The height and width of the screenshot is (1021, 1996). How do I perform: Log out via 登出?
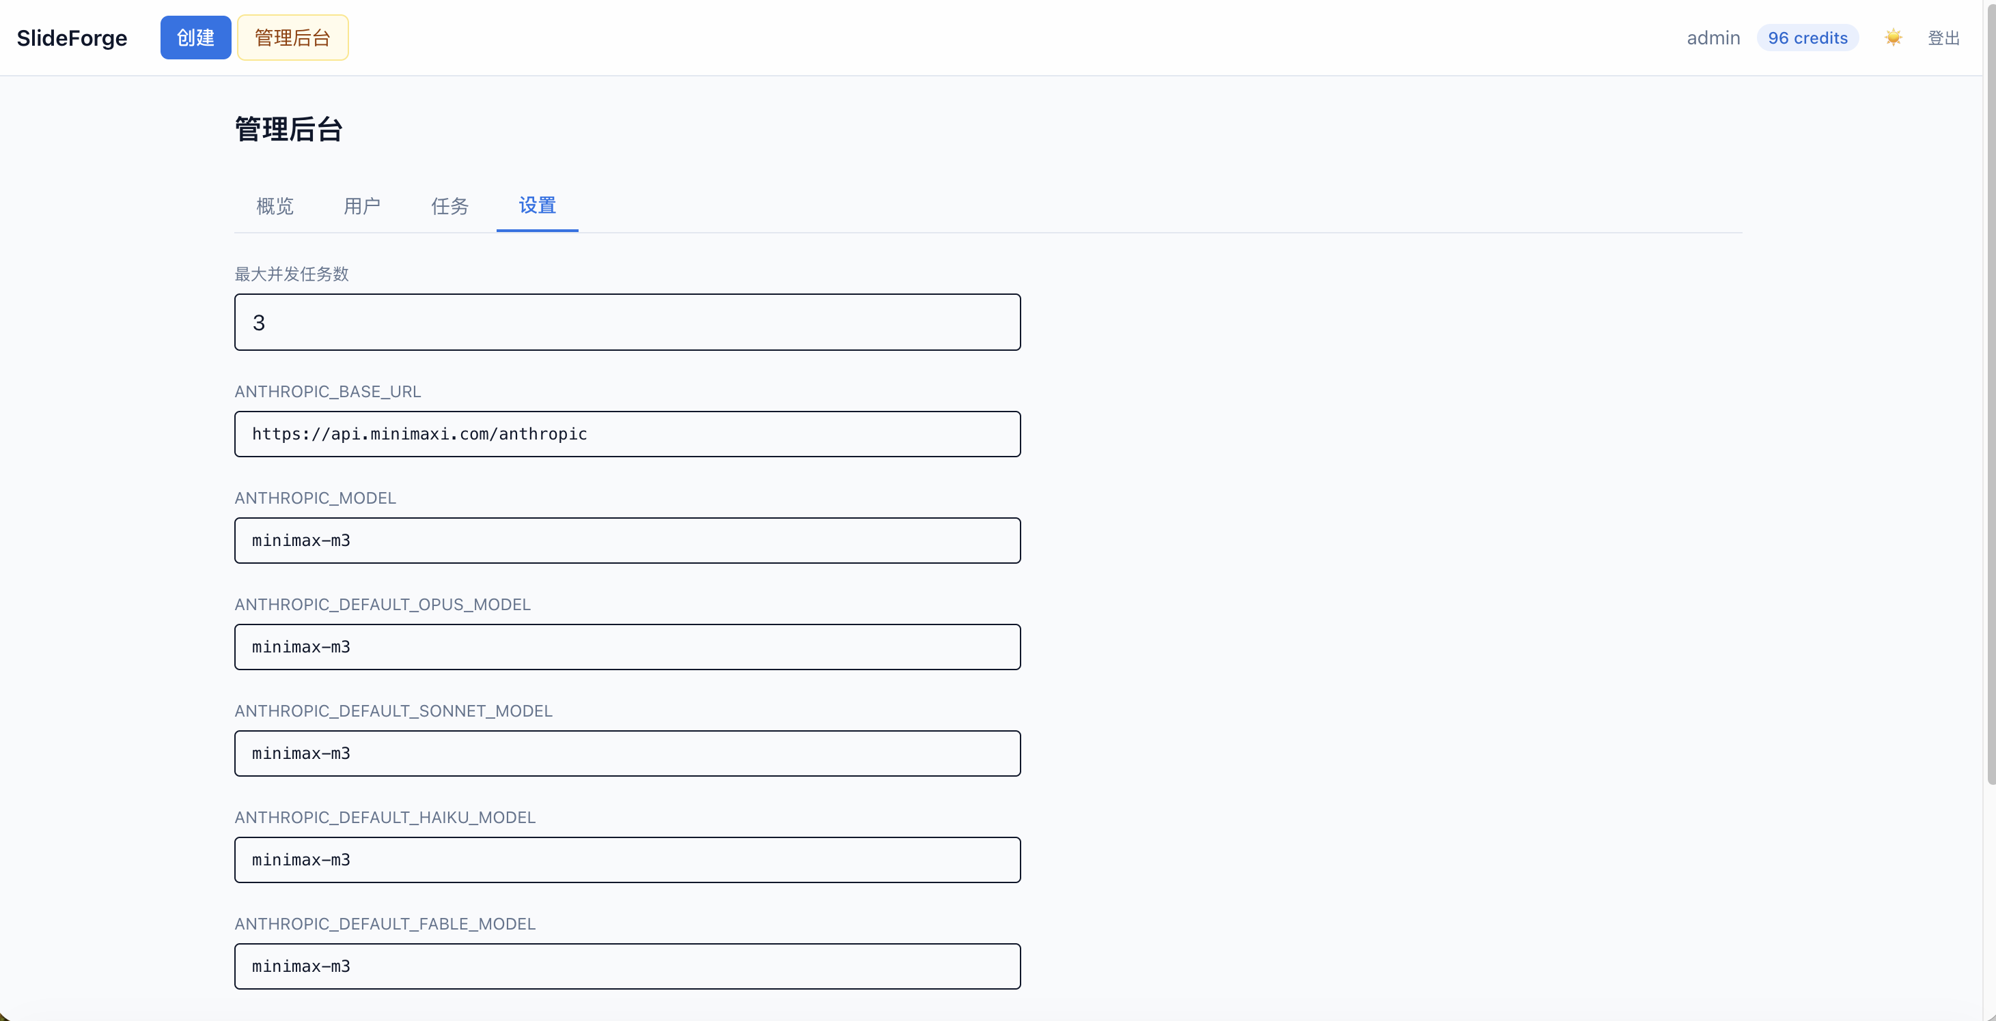pyautogui.click(x=1943, y=38)
